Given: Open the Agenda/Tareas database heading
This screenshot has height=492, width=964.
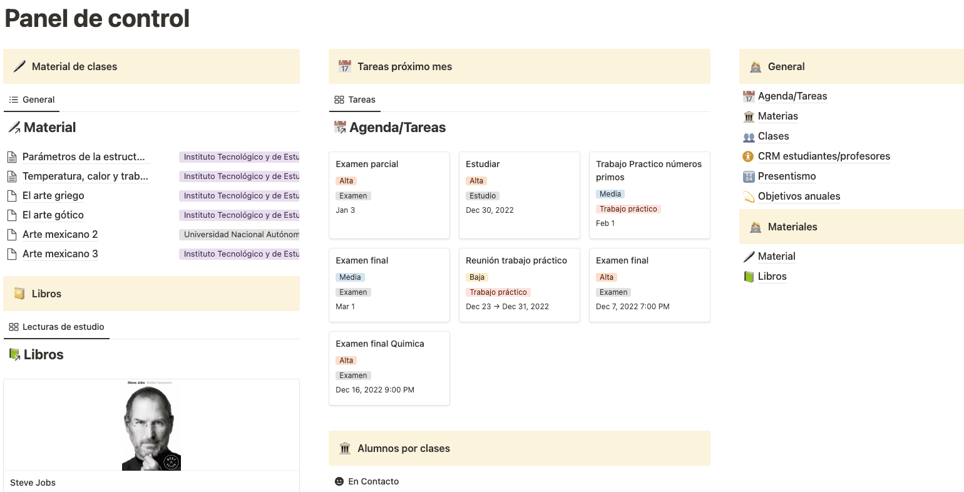Looking at the screenshot, I should tap(397, 128).
